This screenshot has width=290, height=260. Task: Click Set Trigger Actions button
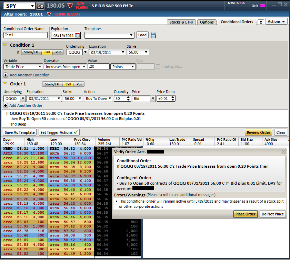pyautogui.click(x=59, y=132)
